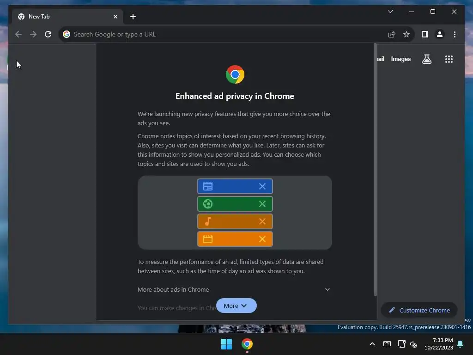This screenshot has height=355, width=473.
Task: Reload the current page
Action: pos(48,34)
